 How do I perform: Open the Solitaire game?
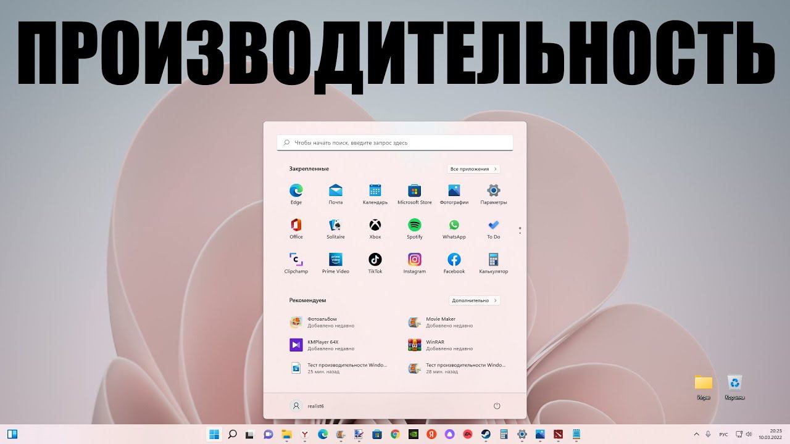336,228
